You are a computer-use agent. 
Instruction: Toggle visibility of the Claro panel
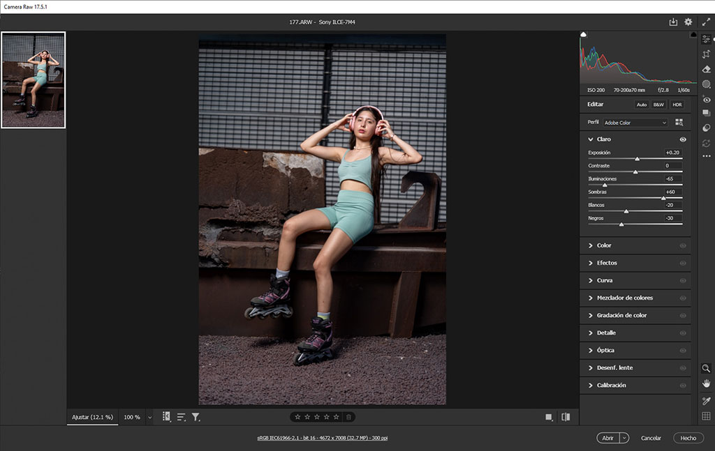[683, 139]
